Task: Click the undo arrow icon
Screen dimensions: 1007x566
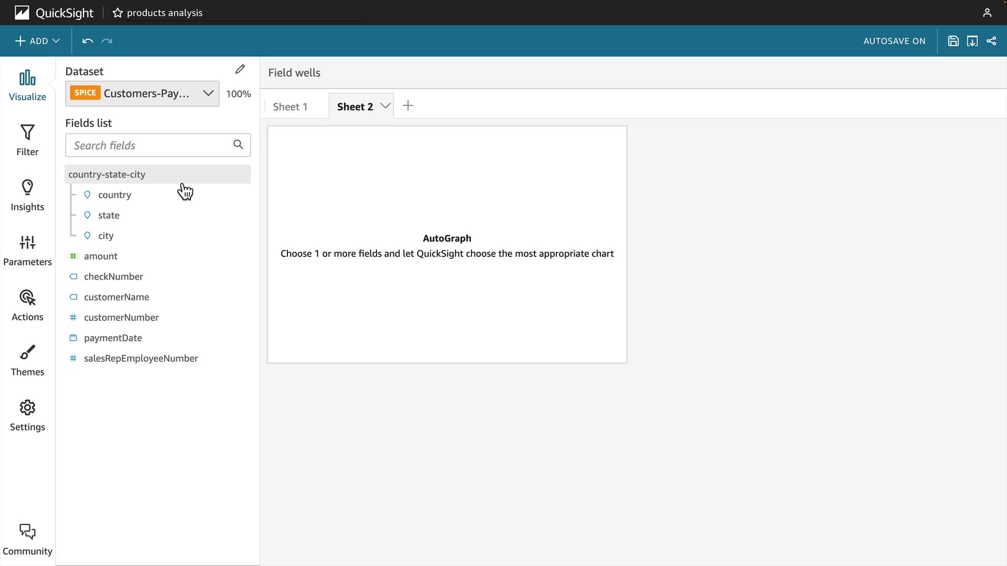Action: coord(88,41)
